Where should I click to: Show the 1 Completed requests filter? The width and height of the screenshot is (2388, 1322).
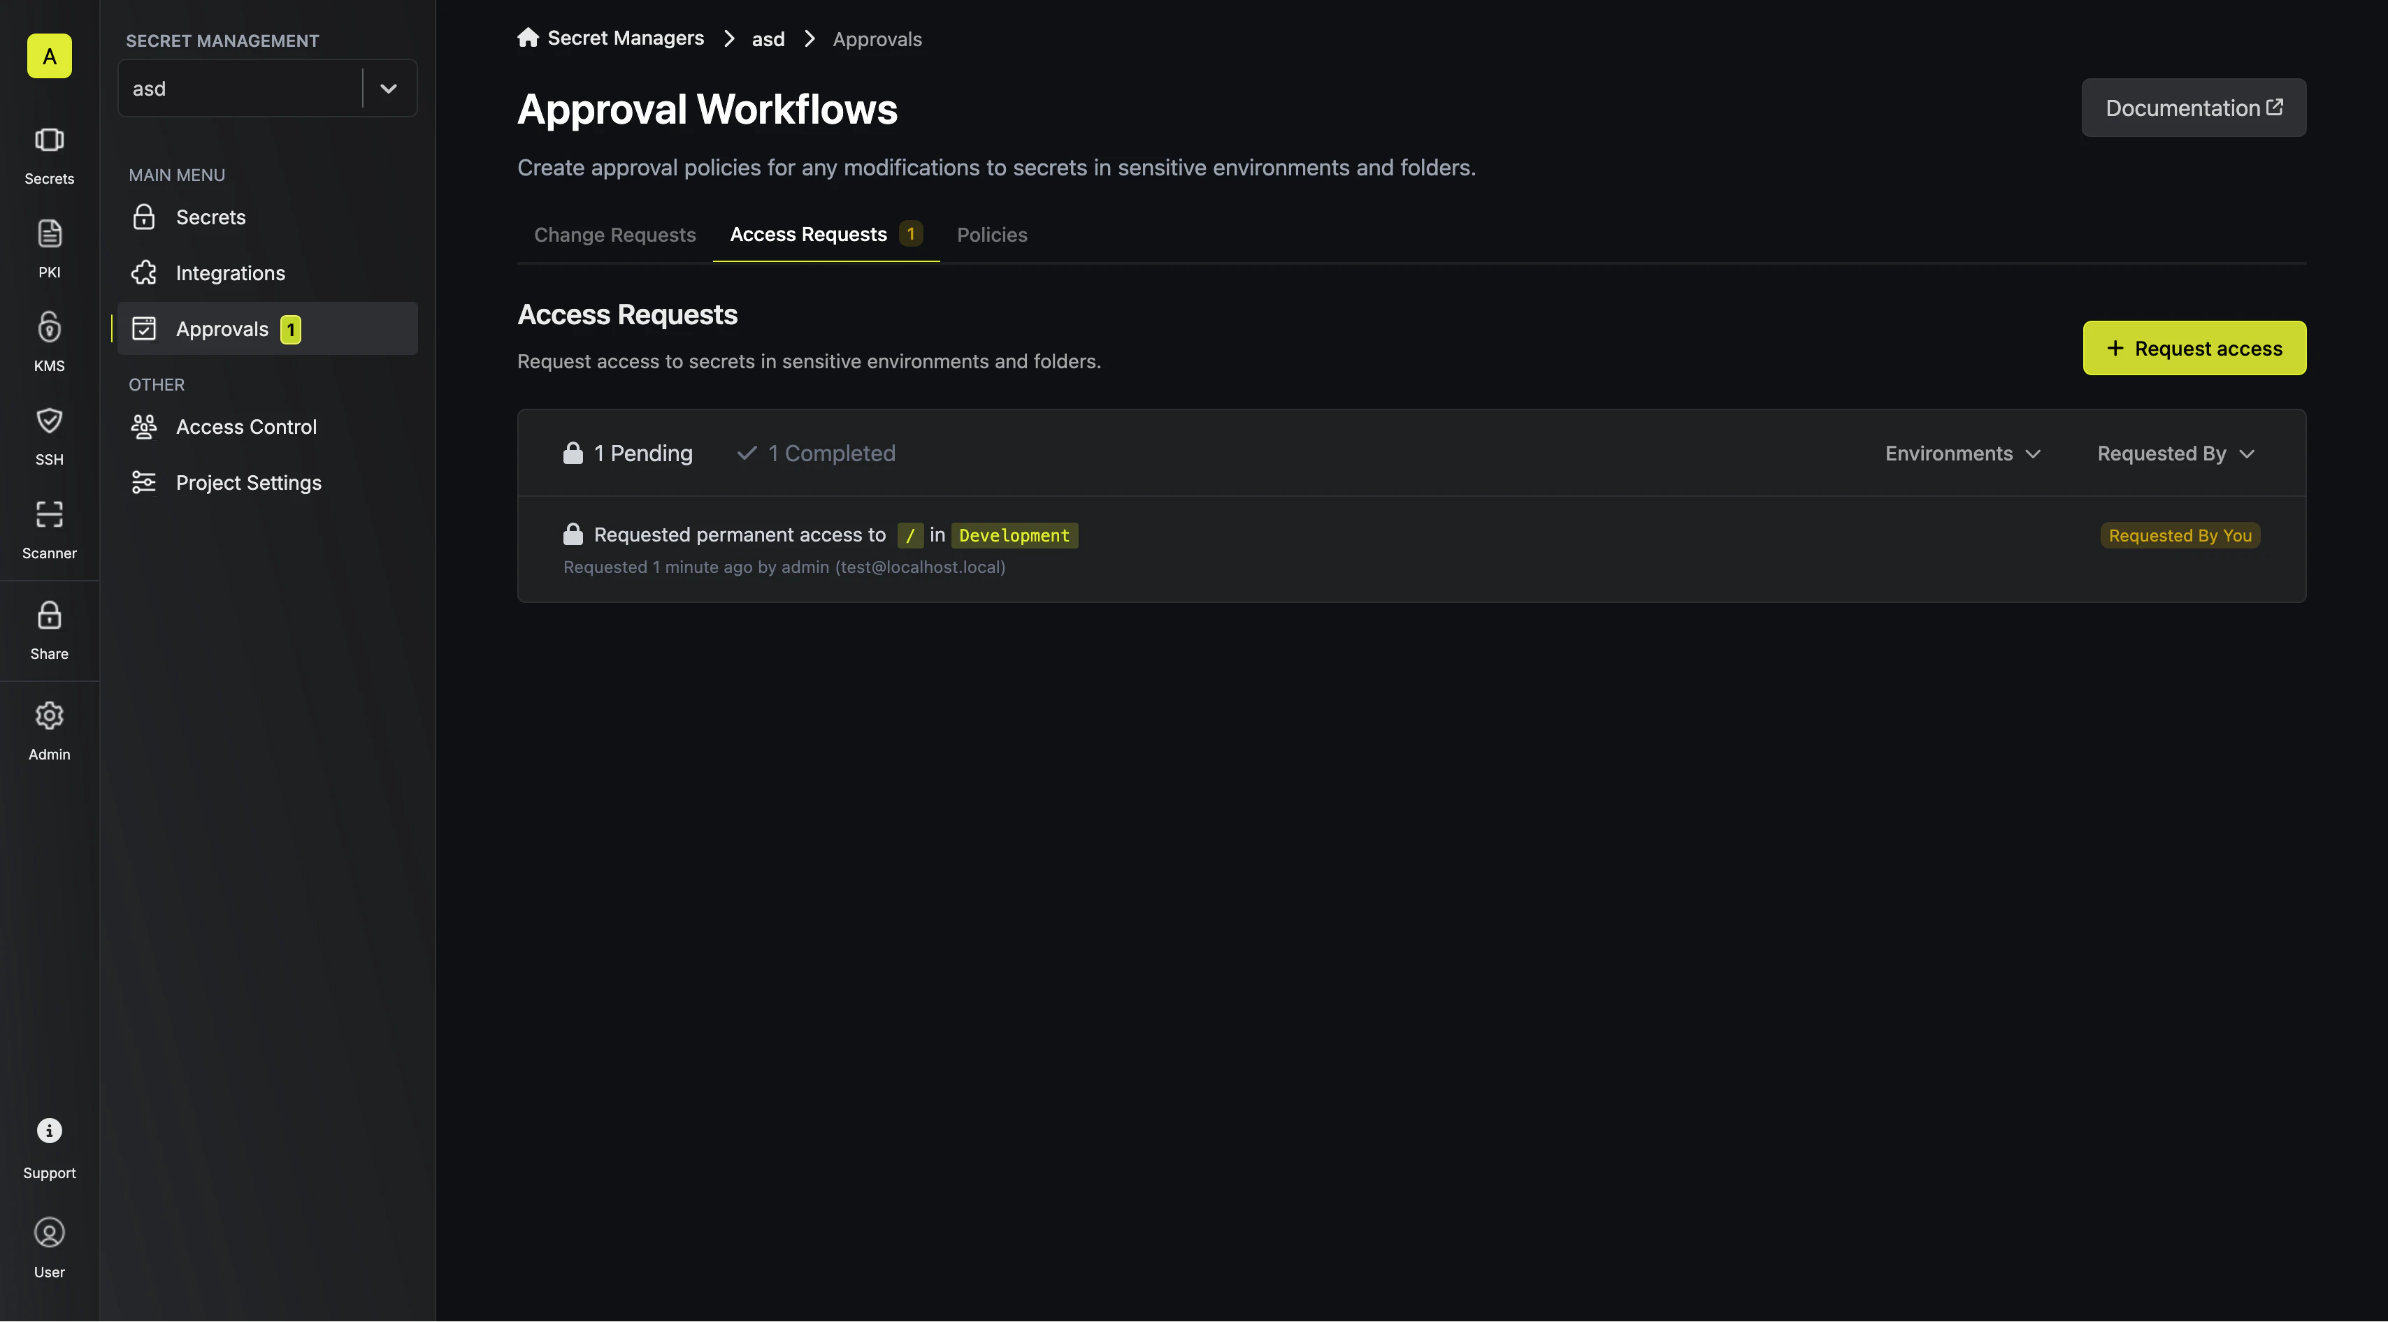point(816,453)
